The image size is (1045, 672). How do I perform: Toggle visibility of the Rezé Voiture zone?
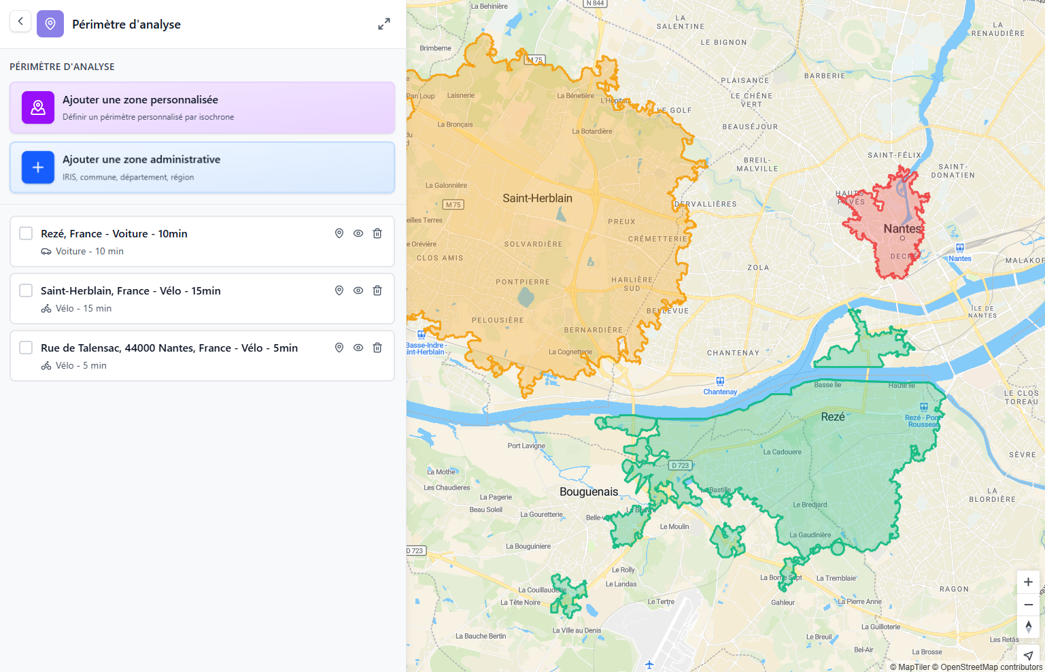click(x=358, y=233)
